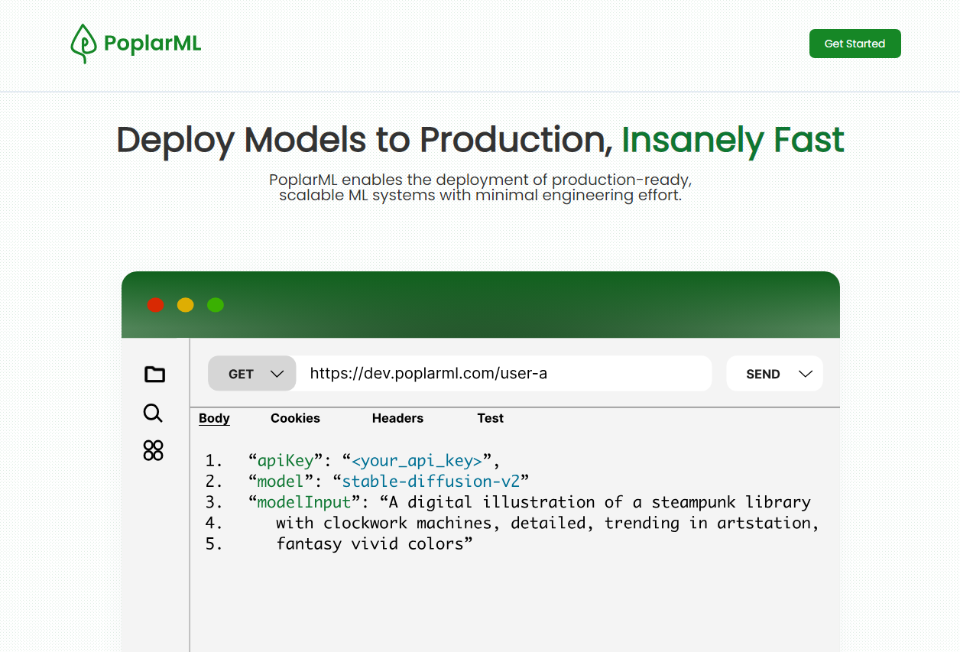Switch to the Body tab
960x652 pixels.
(214, 418)
